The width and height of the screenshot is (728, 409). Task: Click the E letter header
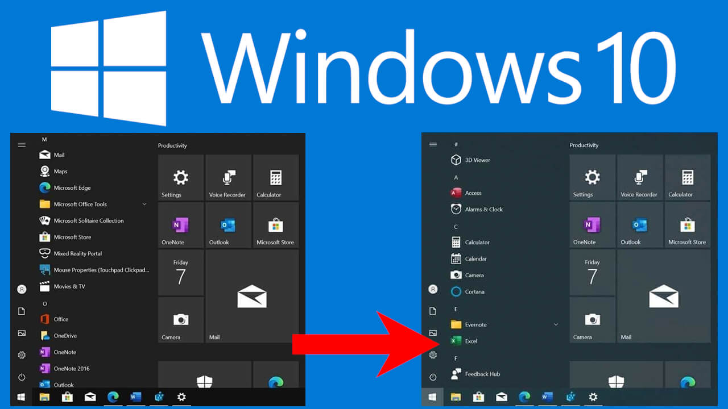[456, 310]
